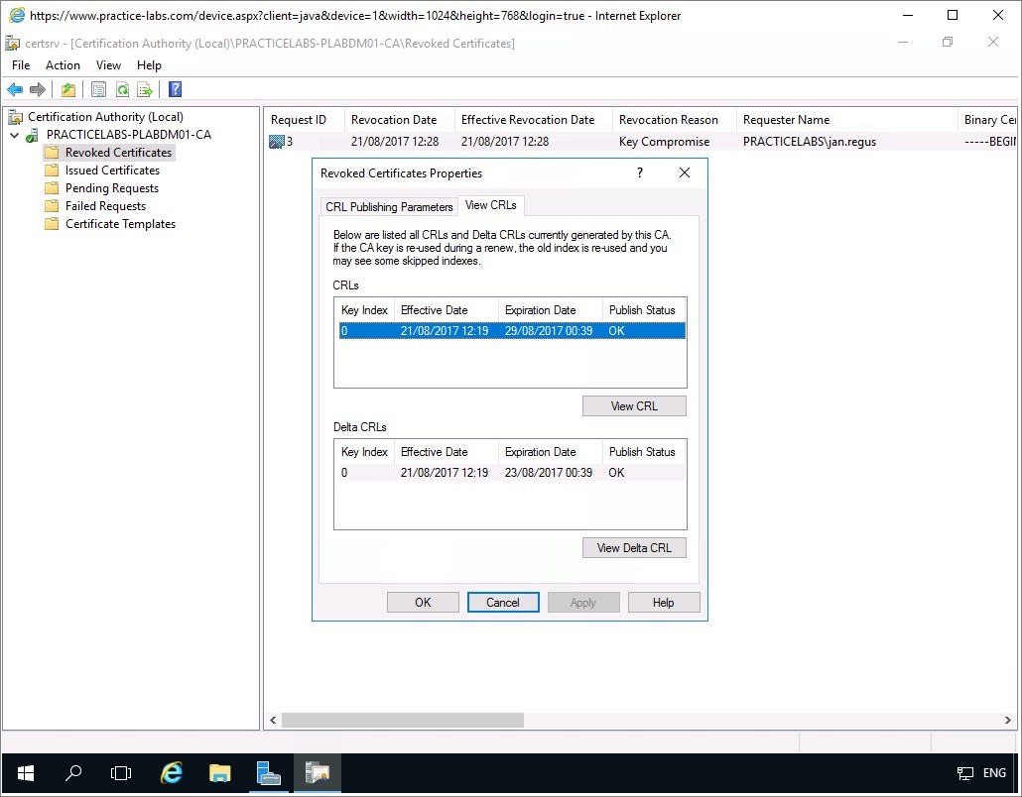The width and height of the screenshot is (1022, 797).
Task: Click the dialog question mark help icon
Action: point(640,172)
